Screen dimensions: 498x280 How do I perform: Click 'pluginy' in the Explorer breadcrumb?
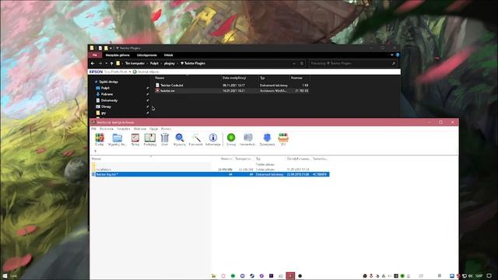point(170,64)
